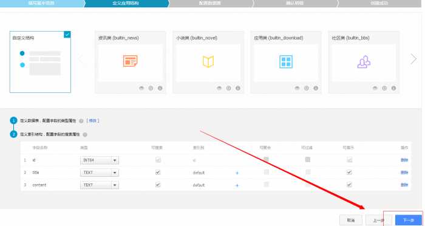Show next templates with right carousel arrow
Screen dimensions: 425x226
[x=413, y=58]
